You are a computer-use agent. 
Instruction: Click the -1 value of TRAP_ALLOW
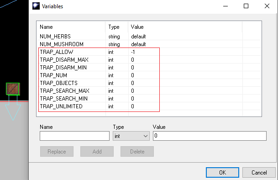pyautogui.click(x=133, y=52)
